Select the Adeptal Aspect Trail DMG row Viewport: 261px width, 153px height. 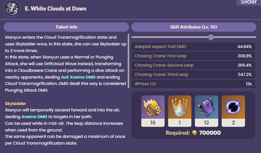coord(193,47)
